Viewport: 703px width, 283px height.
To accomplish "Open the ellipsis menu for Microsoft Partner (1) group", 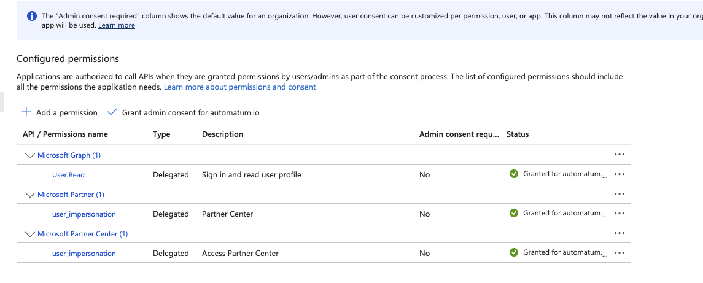I will (x=619, y=194).
